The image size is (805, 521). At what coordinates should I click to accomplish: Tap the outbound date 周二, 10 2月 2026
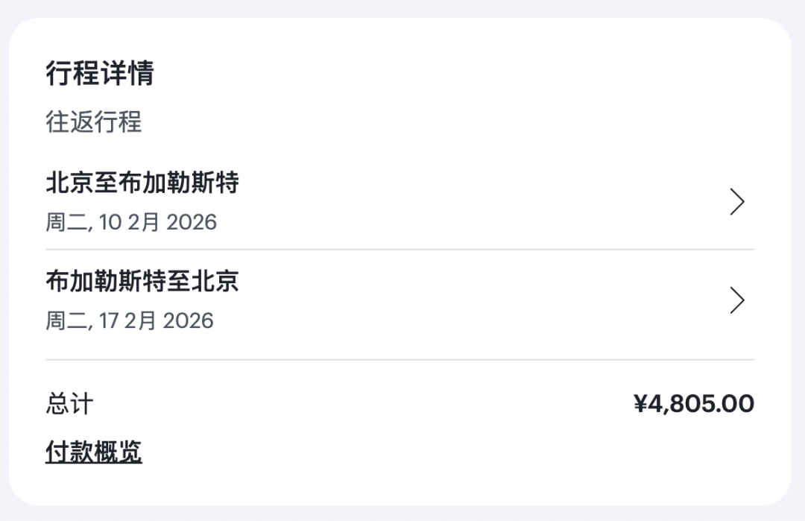[x=131, y=222]
